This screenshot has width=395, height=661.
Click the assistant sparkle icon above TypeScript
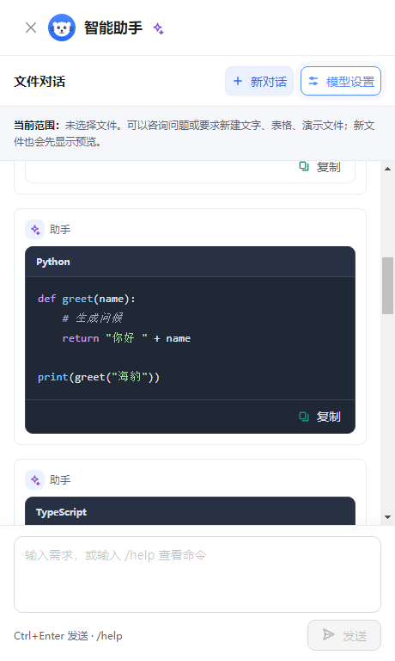pyautogui.click(x=35, y=479)
